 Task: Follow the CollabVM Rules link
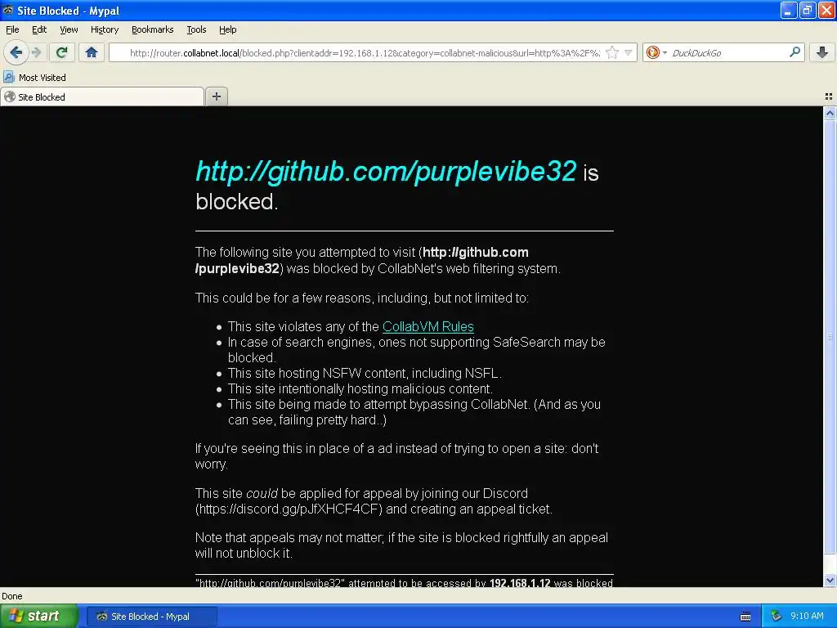pyautogui.click(x=428, y=326)
